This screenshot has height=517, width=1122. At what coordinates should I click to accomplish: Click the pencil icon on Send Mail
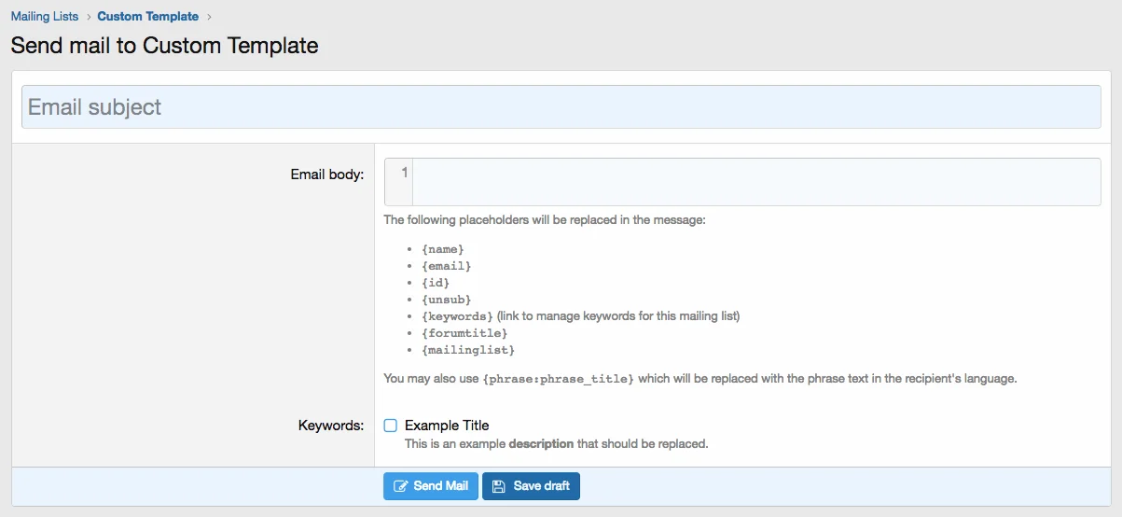[401, 486]
